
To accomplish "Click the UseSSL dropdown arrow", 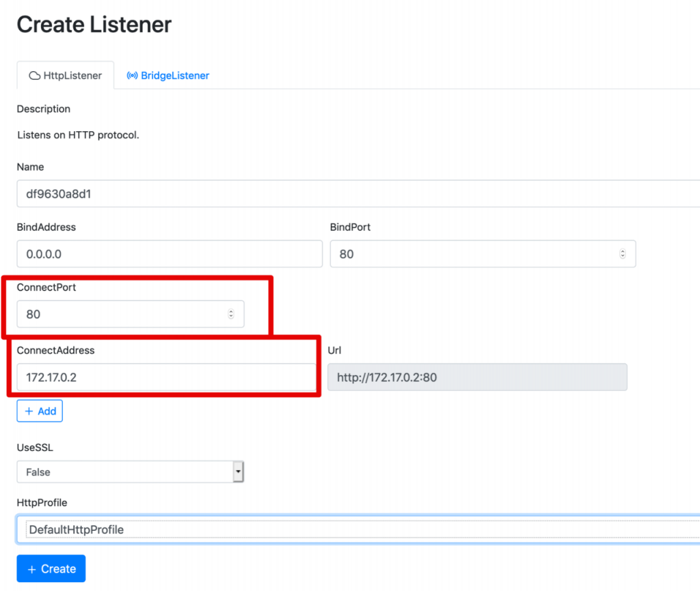I will [238, 472].
